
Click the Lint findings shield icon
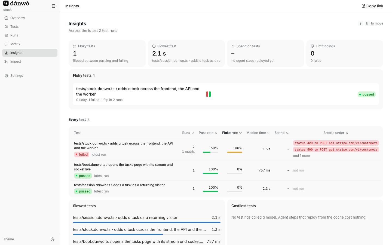pos(312,46)
